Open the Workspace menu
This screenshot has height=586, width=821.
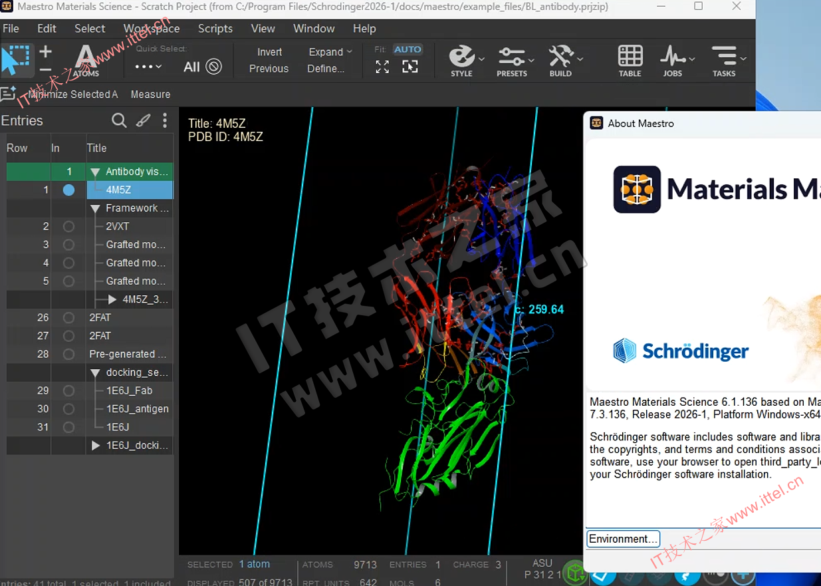click(152, 29)
